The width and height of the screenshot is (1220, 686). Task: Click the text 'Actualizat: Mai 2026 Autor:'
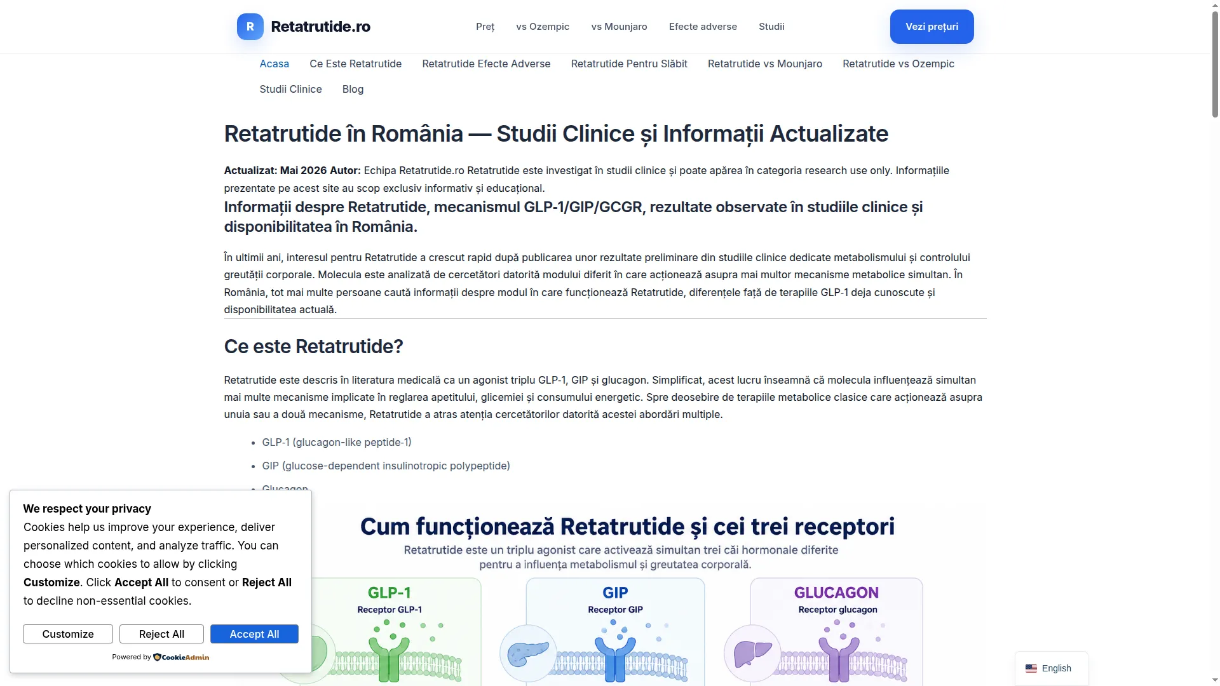(x=292, y=170)
